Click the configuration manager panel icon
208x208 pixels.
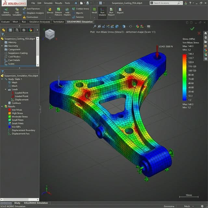point(17,30)
